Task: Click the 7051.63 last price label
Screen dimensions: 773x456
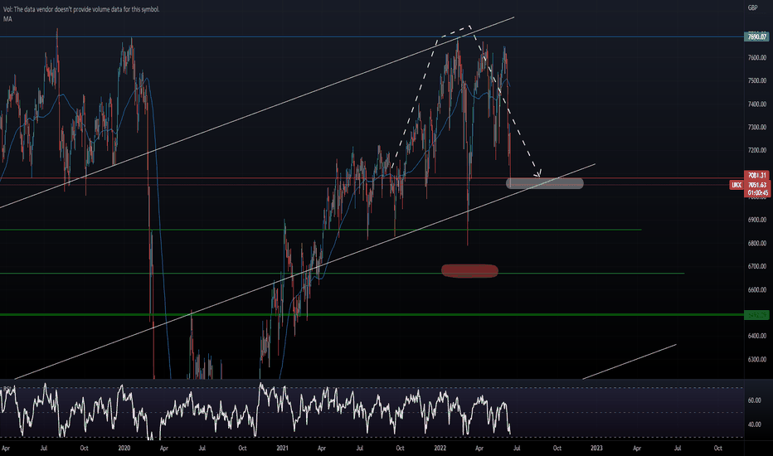Action: click(x=756, y=186)
